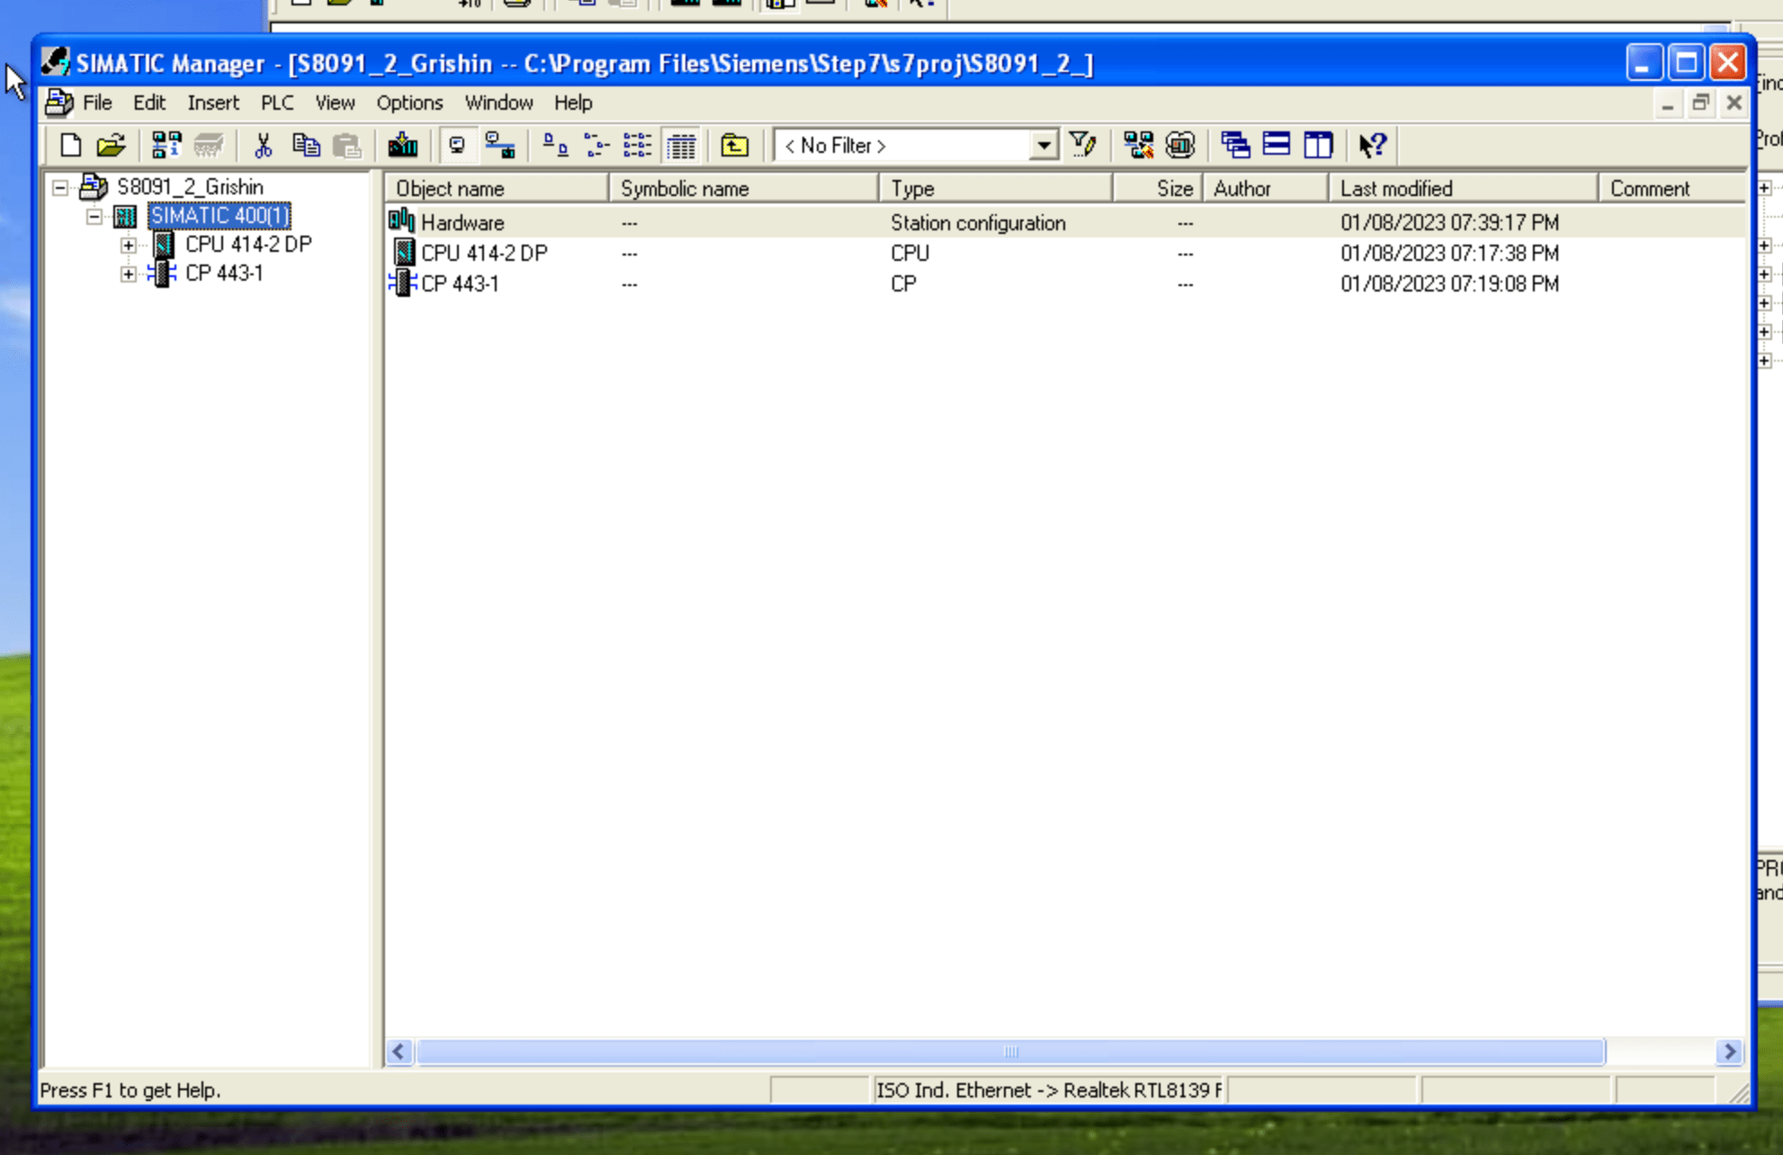
Task: Click the Paste toolbar icon
Action: (347, 145)
